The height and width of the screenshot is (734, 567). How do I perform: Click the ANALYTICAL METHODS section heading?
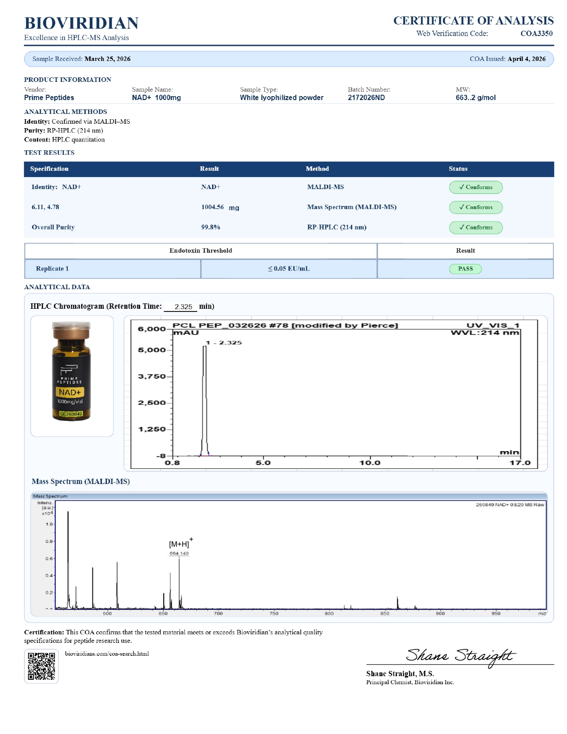(65, 112)
